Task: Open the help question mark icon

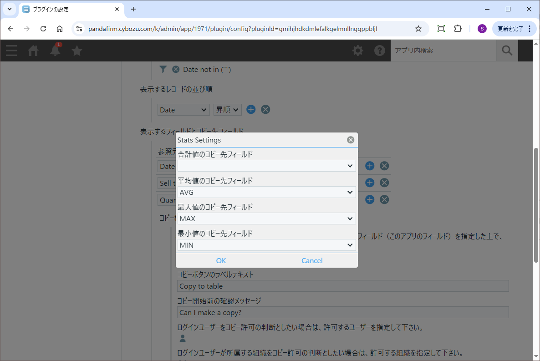Action: 380,51
